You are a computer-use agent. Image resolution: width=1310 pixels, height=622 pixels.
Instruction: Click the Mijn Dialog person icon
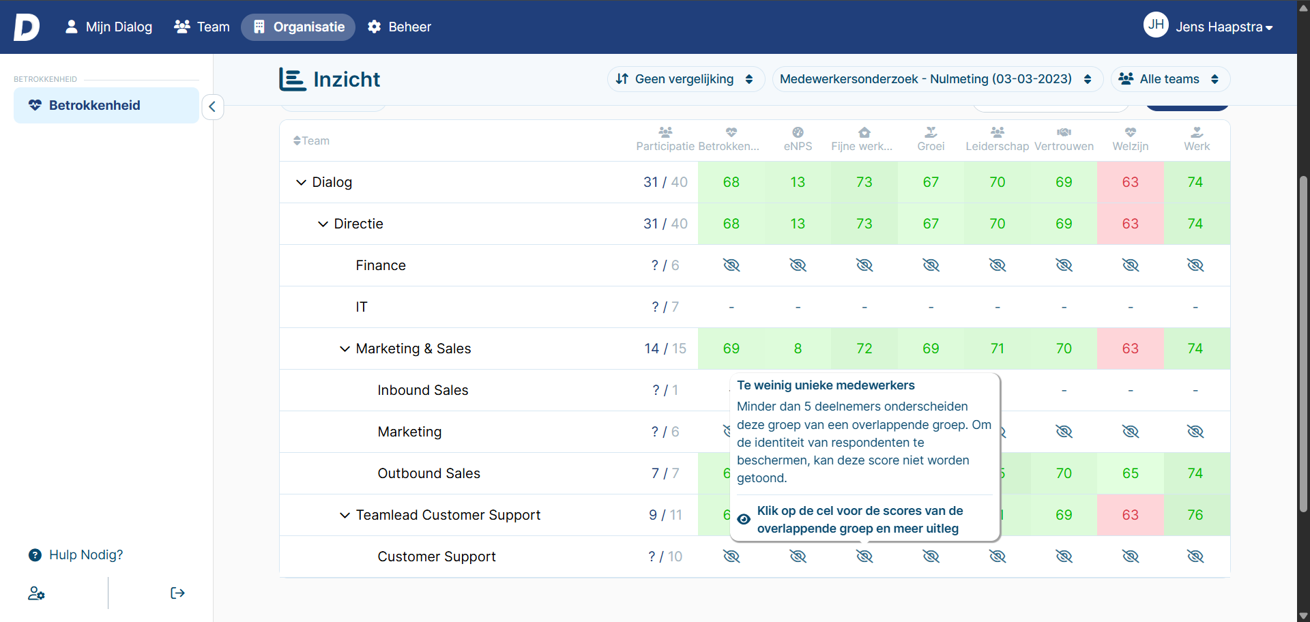point(71,27)
